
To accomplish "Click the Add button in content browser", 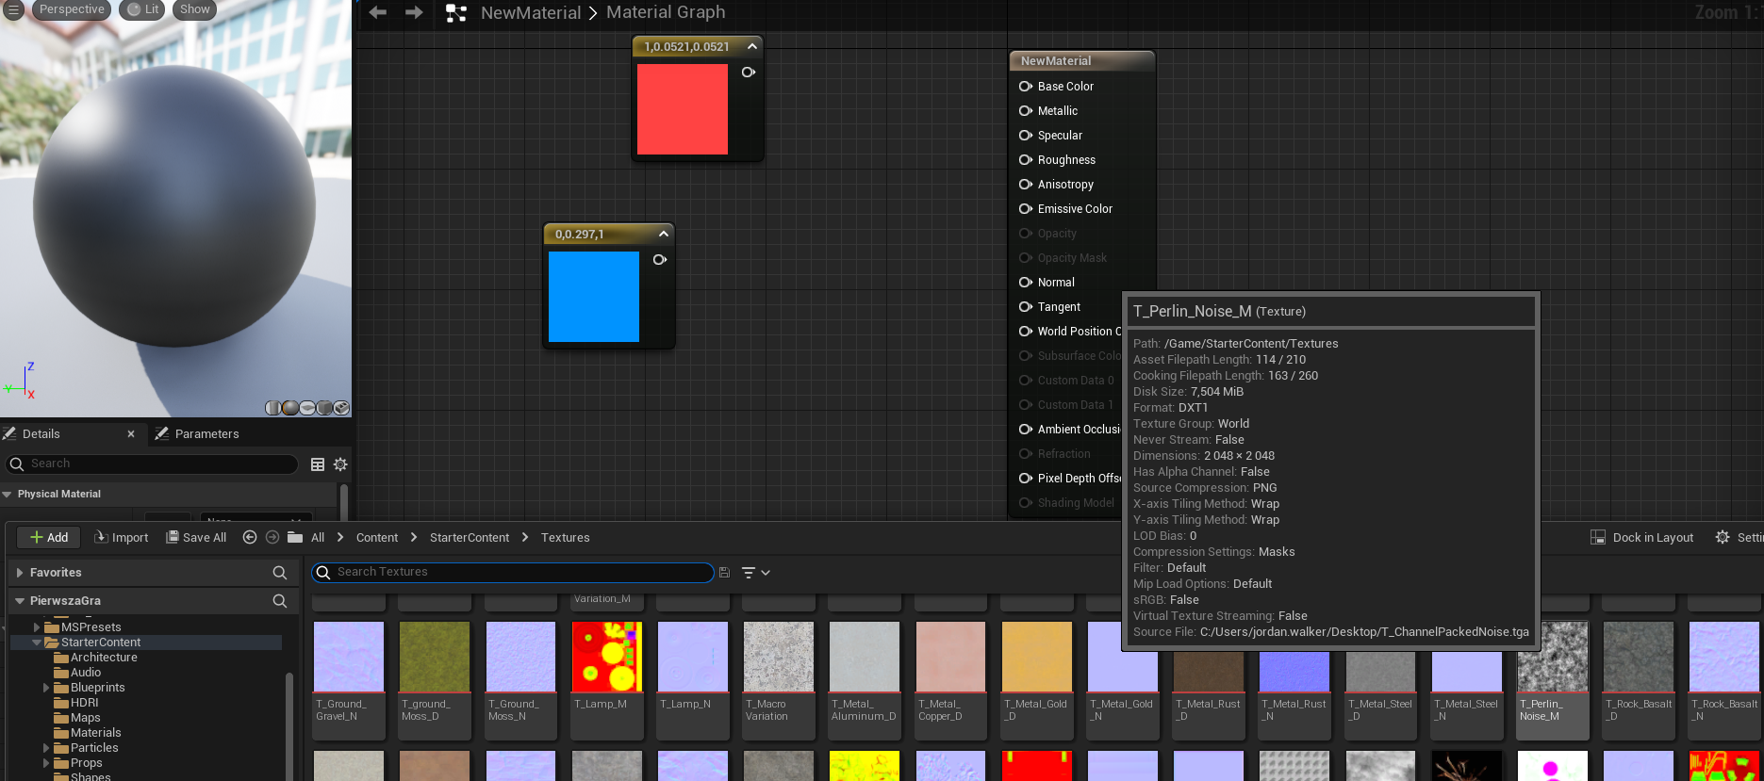I will (49, 537).
